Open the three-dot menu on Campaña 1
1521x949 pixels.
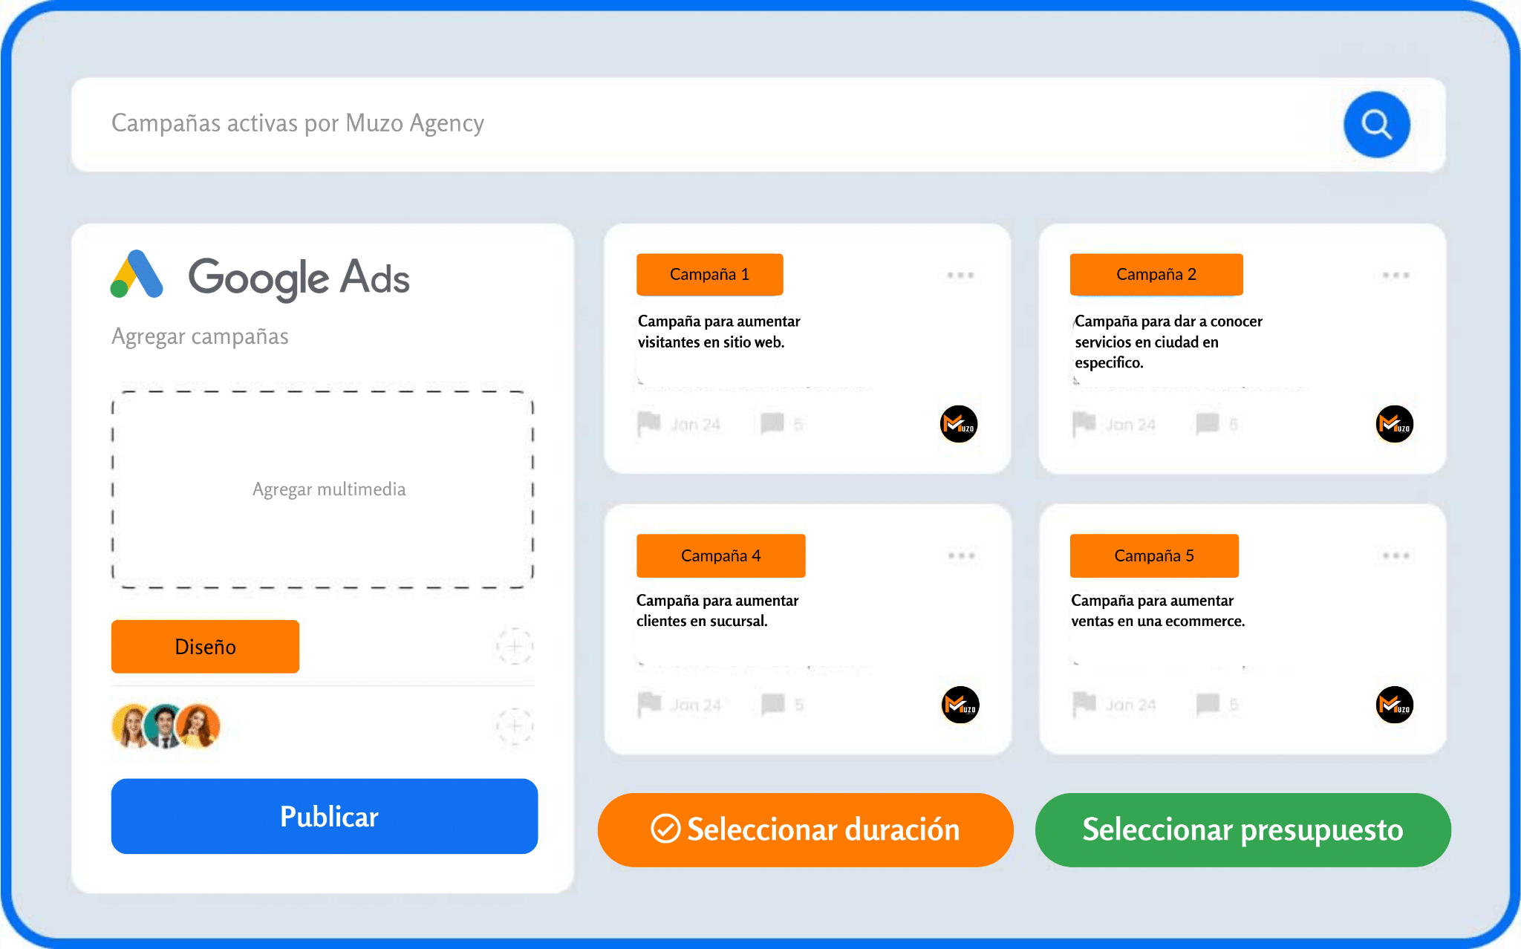960,275
